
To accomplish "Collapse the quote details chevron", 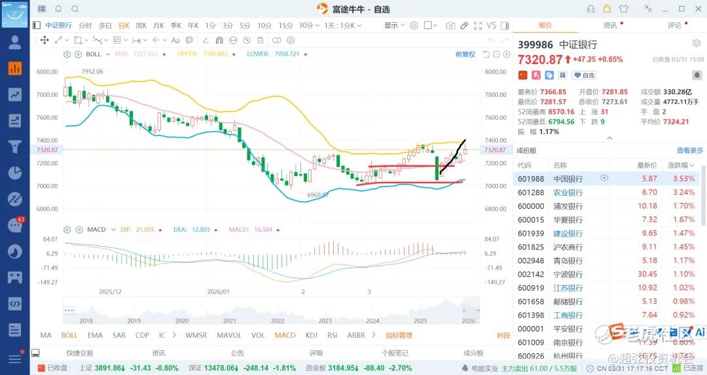I will coord(609,138).
